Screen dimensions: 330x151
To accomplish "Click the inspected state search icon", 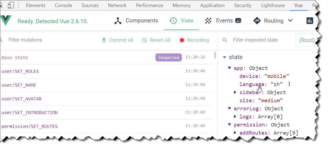I will tap(225, 40).
